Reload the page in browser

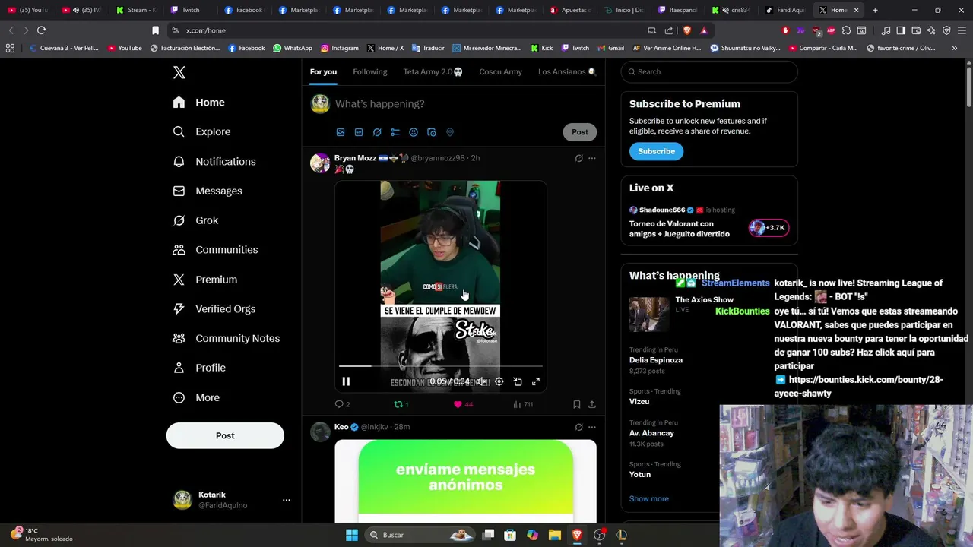pyautogui.click(x=41, y=30)
